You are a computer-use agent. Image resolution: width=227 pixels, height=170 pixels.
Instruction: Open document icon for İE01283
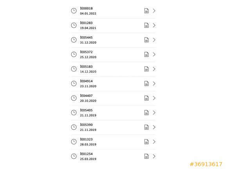(146, 25)
